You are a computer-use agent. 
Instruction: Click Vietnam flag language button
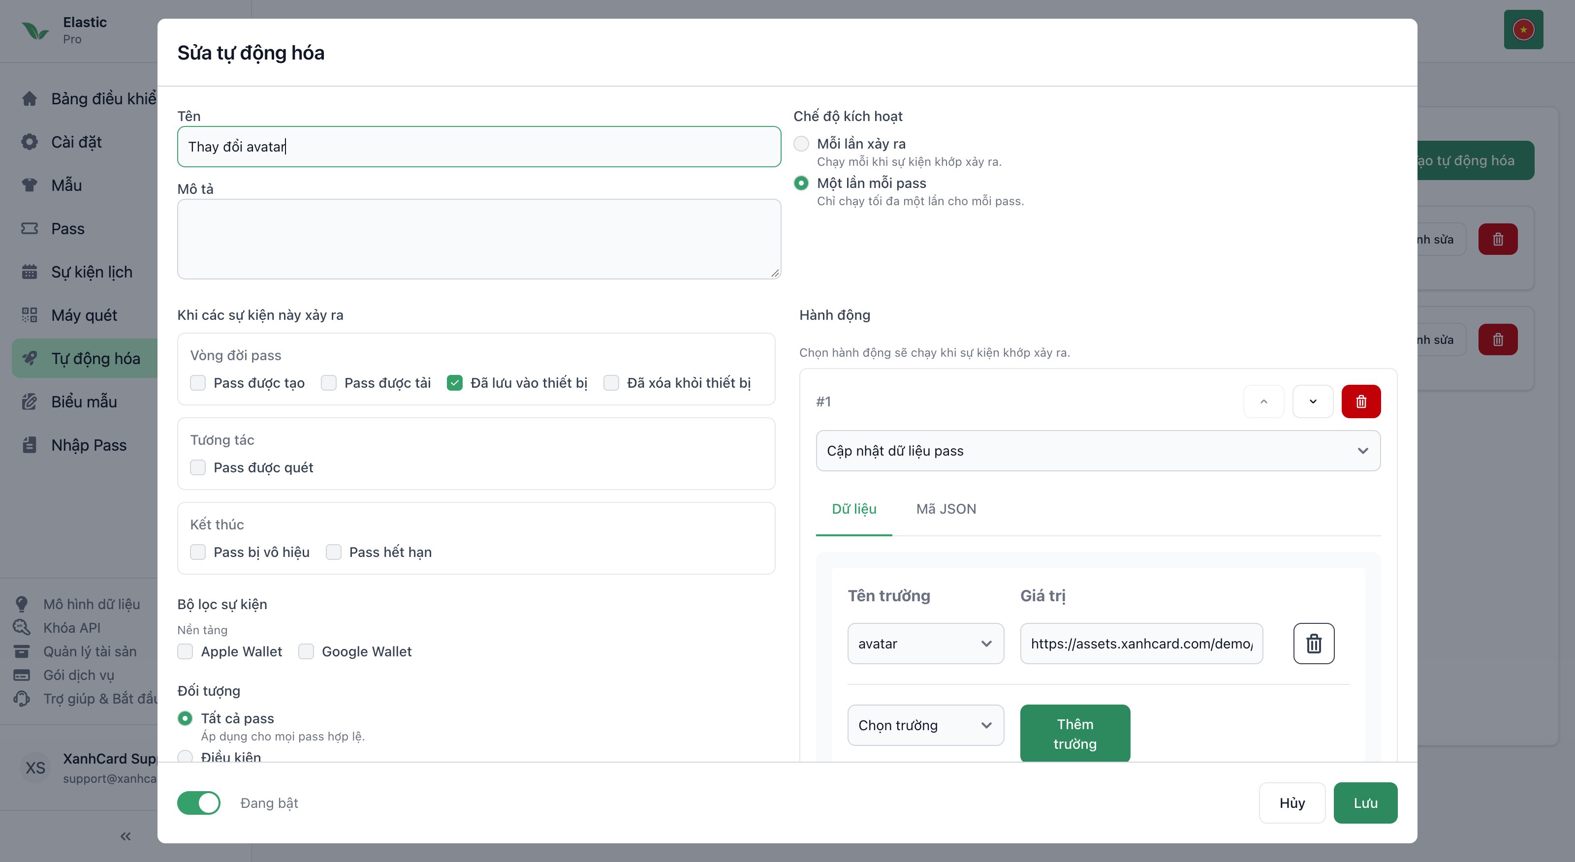point(1523,30)
